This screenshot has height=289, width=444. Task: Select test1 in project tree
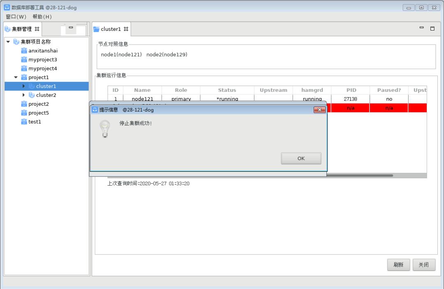[x=35, y=122]
